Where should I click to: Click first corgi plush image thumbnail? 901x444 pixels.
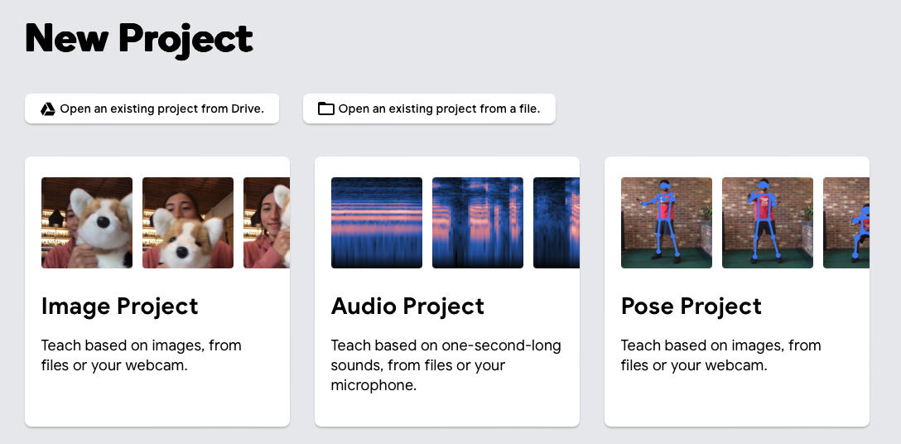[x=87, y=223]
